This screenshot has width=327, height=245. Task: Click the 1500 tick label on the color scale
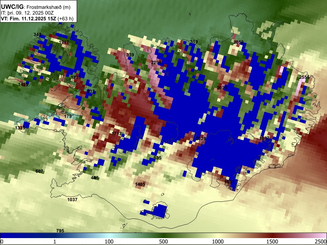click(x=272, y=242)
